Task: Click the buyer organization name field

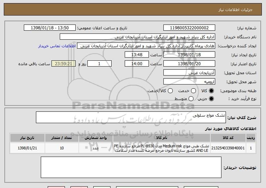Action: pos(137,37)
